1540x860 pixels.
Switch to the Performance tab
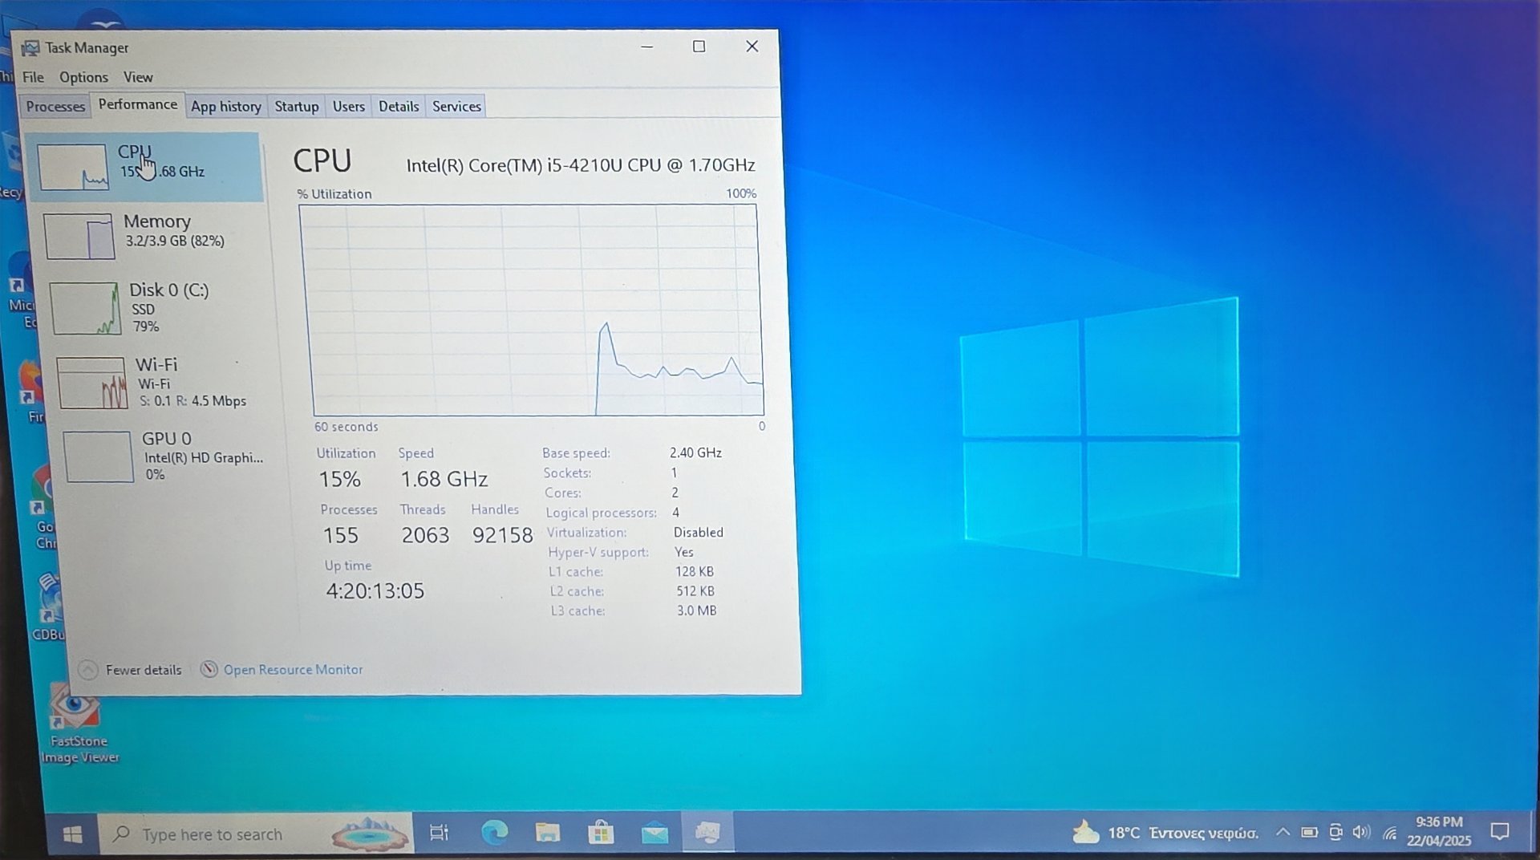(x=138, y=104)
